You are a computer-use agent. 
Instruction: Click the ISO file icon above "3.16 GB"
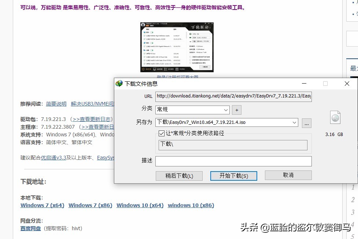[335, 118]
